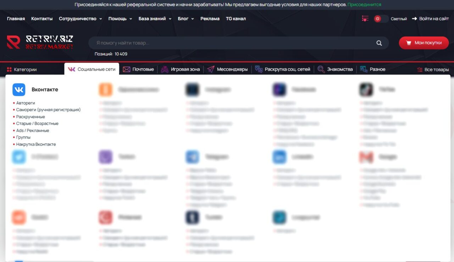454x262 pixels.
Task: Switch to the Мессенджеры tab
Action: click(x=227, y=69)
